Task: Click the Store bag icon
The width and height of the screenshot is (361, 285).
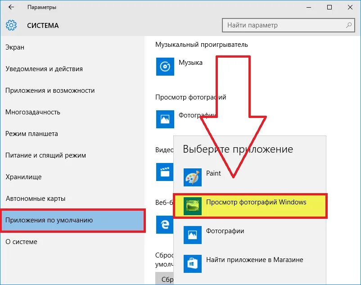Action: (x=193, y=263)
